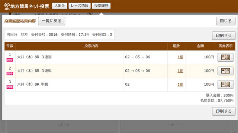Click the 件数 column header

10,46
